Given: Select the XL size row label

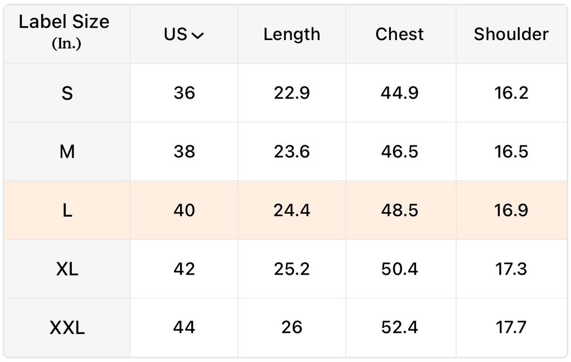Looking at the screenshot, I should click(x=67, y=269).
